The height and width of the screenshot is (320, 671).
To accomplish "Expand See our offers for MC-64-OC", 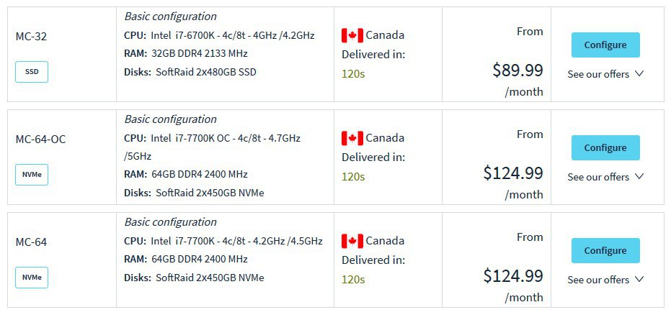I will (605, 177).
